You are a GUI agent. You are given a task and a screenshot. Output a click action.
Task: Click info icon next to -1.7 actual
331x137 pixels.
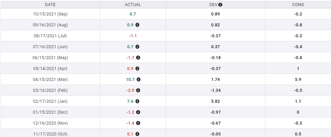138,58
